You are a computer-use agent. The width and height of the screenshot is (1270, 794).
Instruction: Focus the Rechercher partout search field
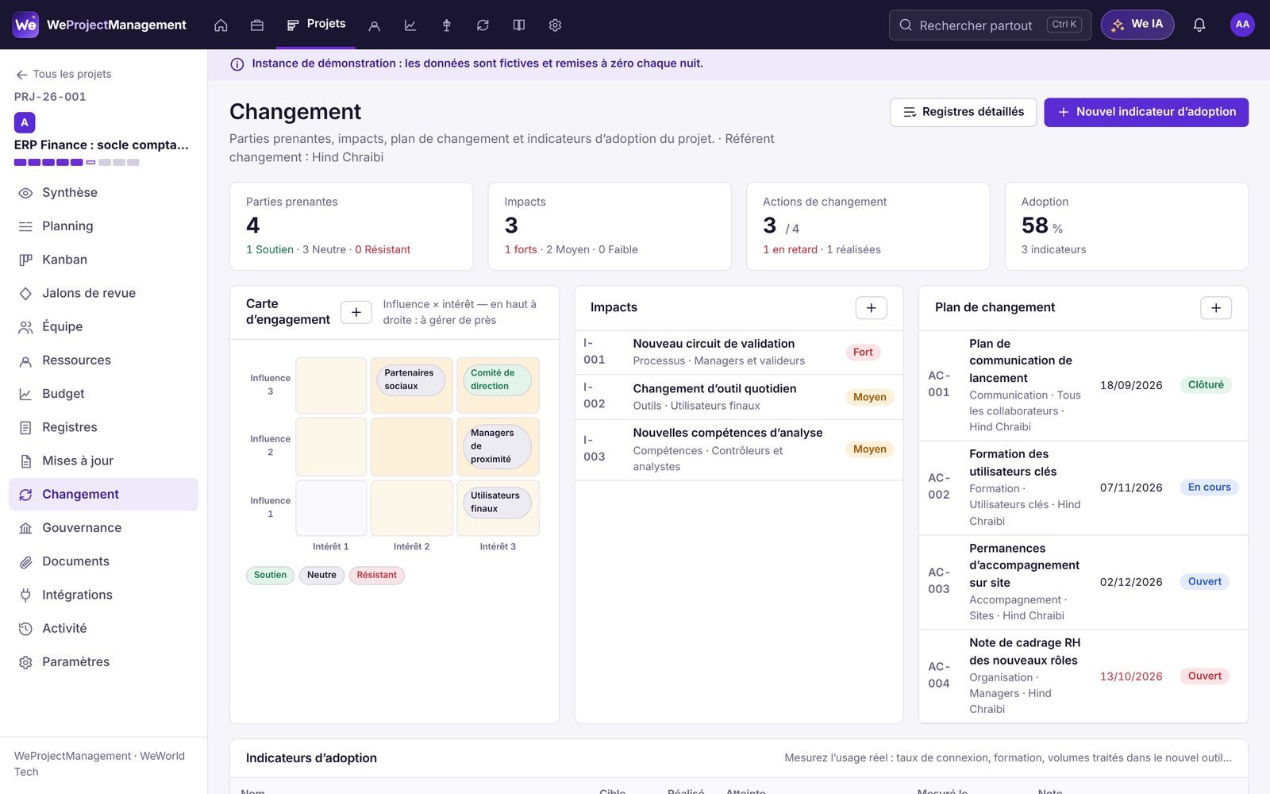(x=990, y=25)
